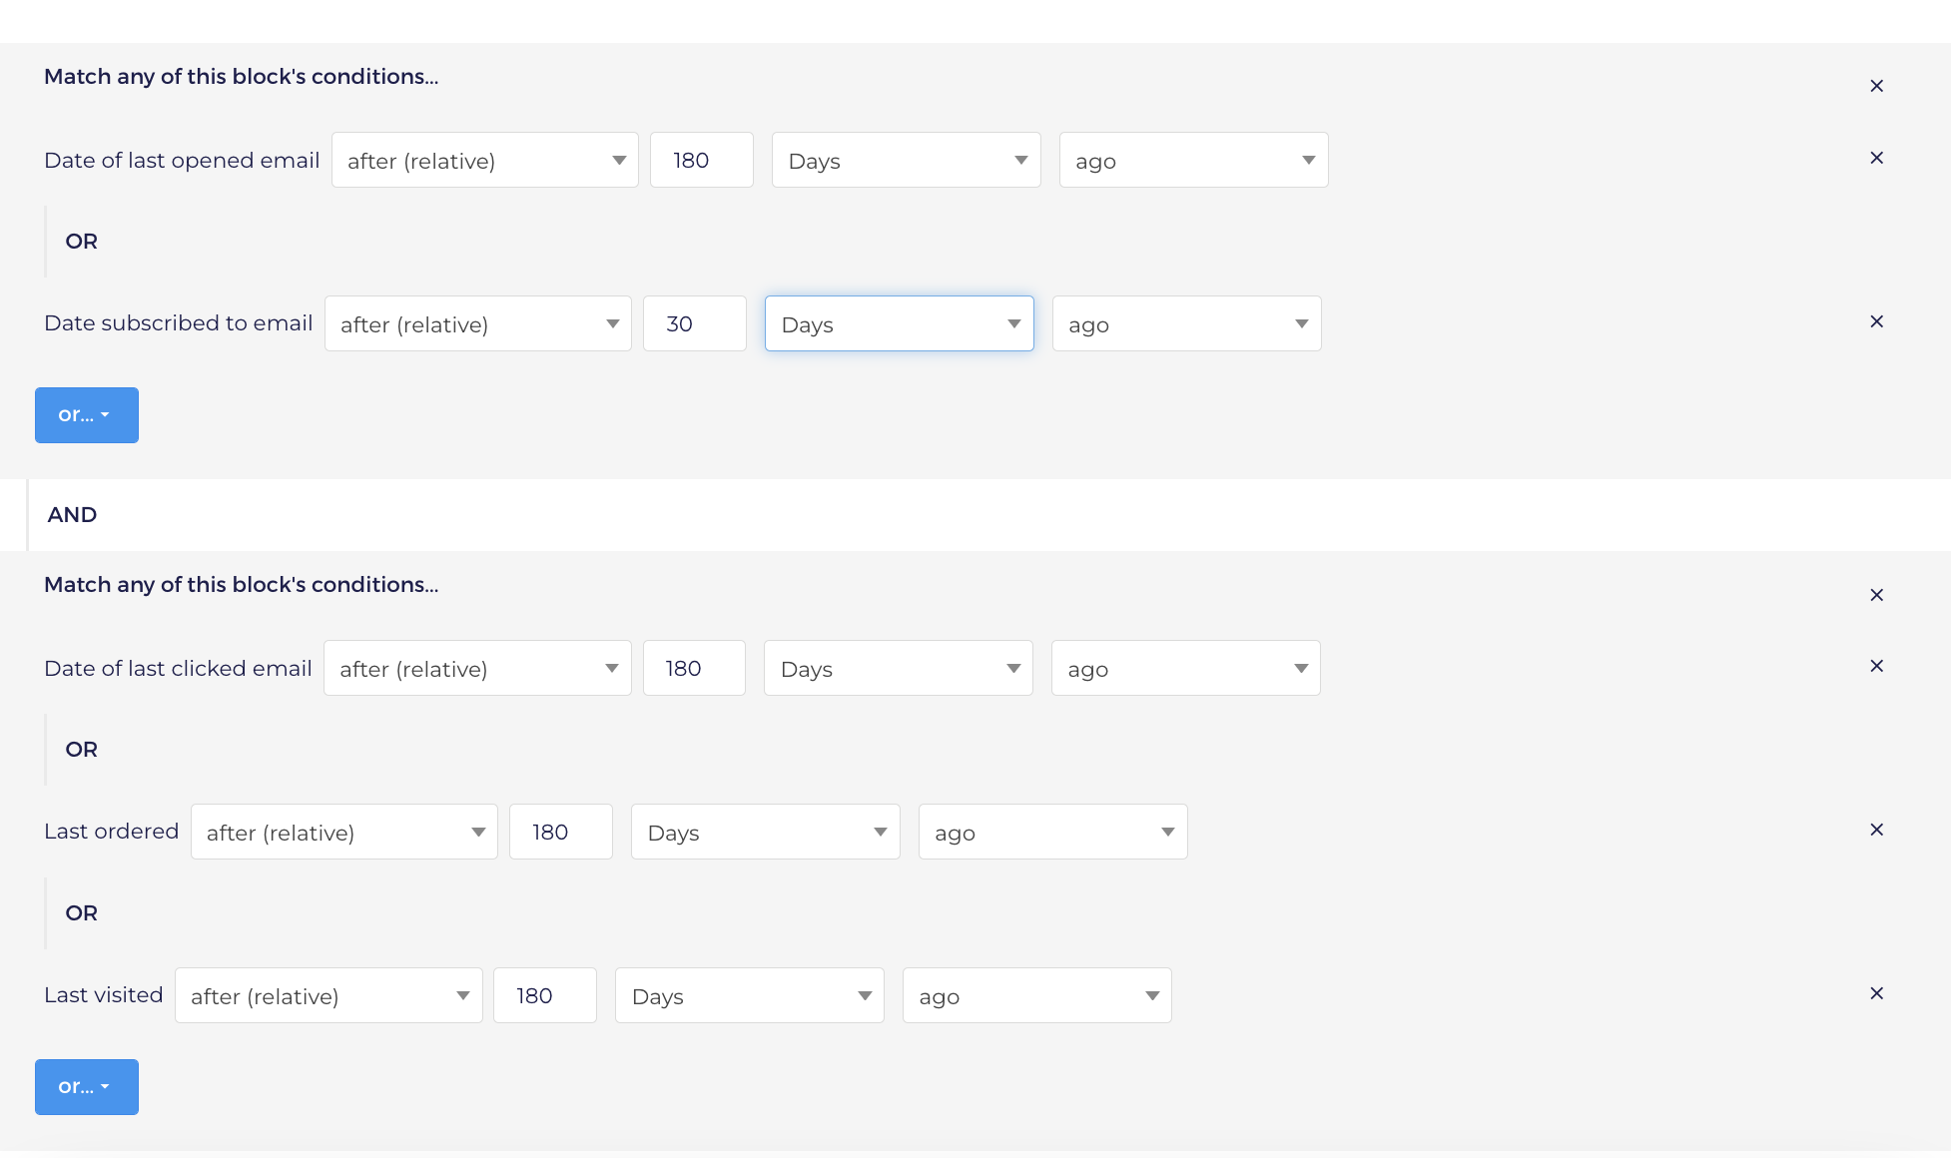
Task: Click the X icon on first block header
Action: (1876, 86)
